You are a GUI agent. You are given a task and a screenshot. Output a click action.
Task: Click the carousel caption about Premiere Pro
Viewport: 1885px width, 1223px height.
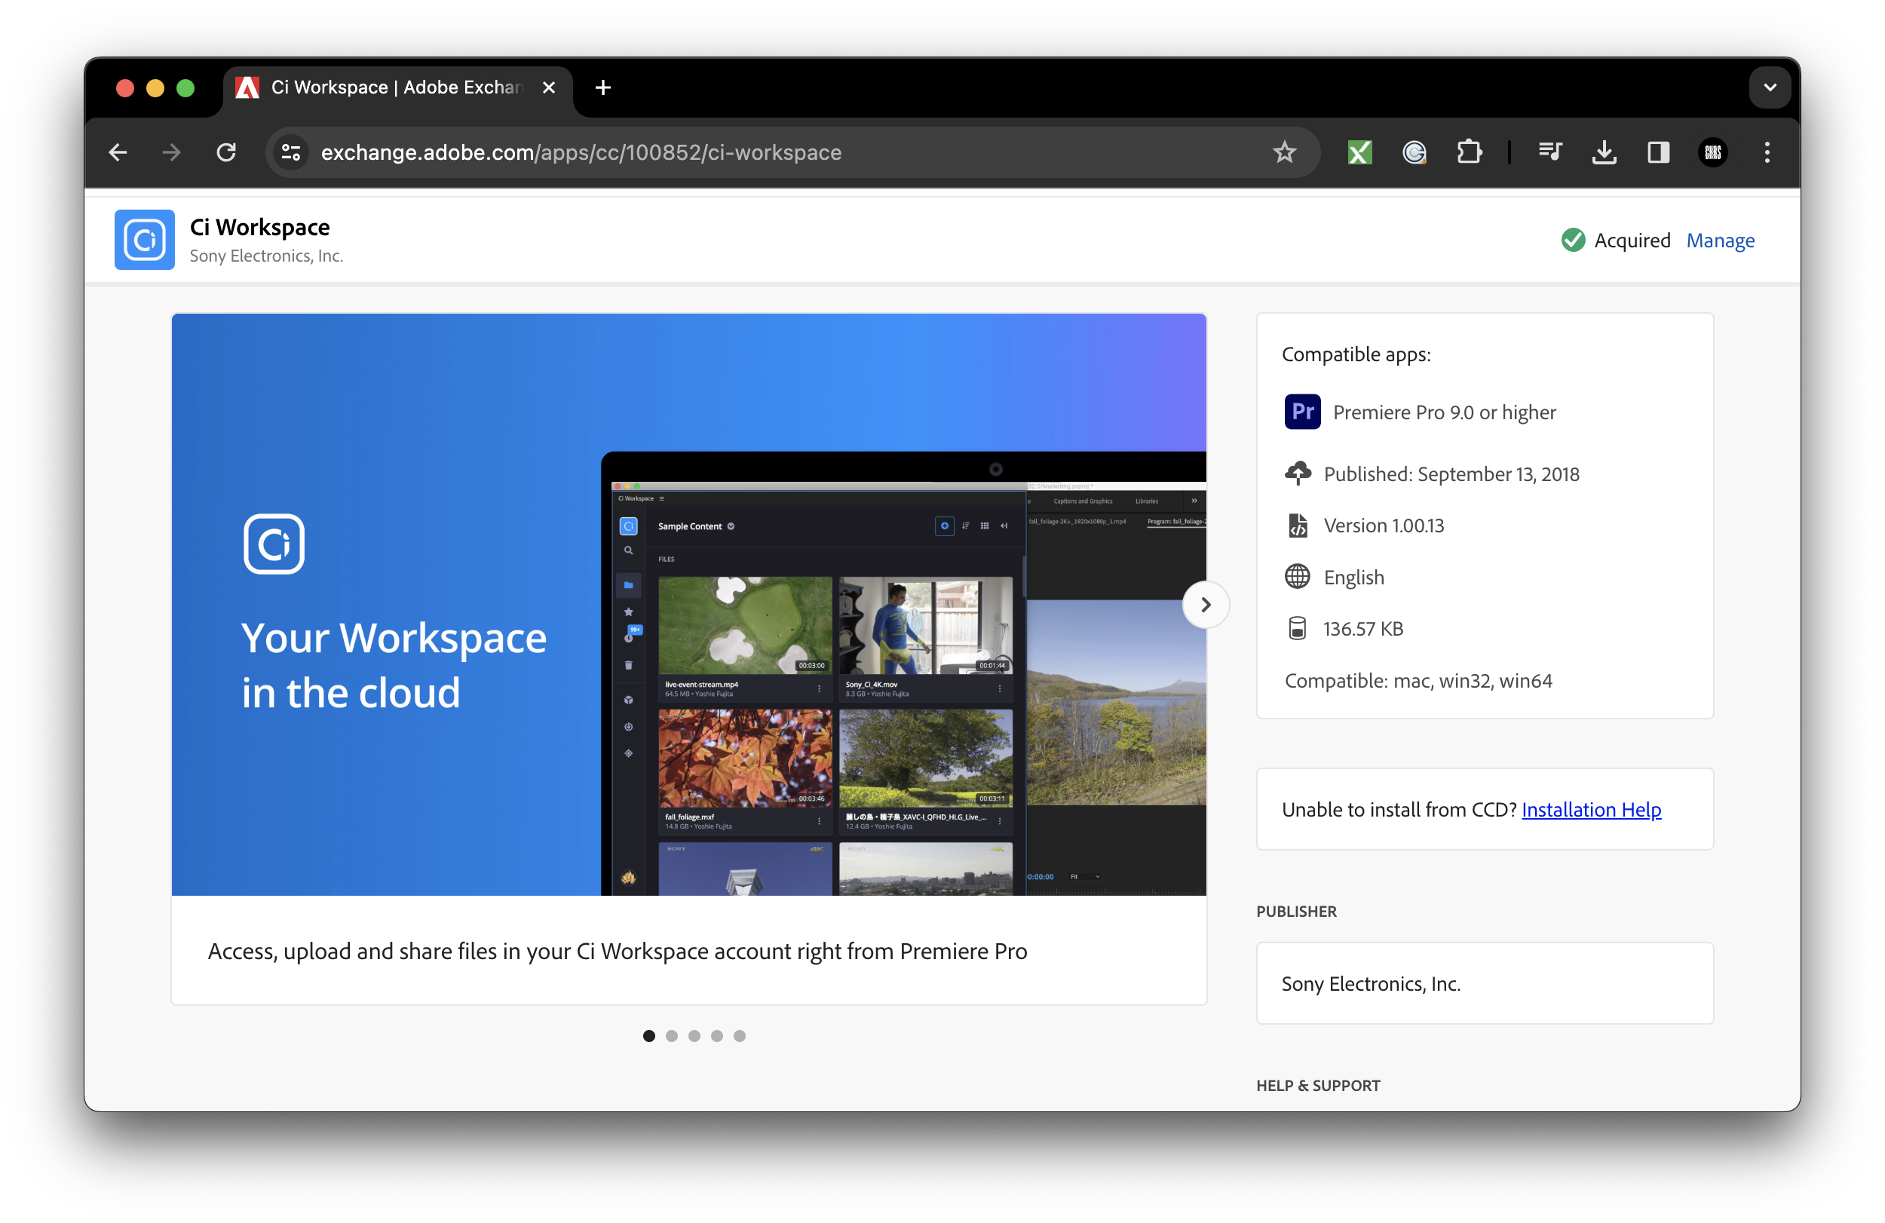click(x=618, y=952)
